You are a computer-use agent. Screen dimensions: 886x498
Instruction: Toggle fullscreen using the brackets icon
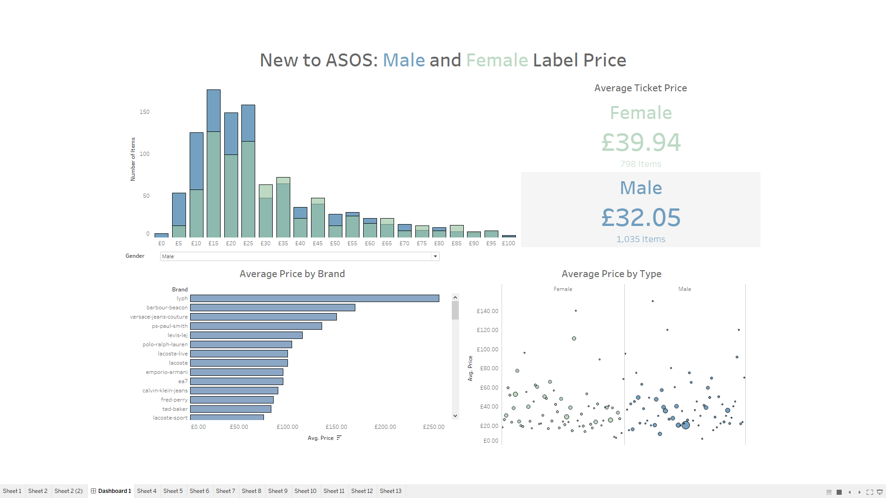[x=870, y=492]
